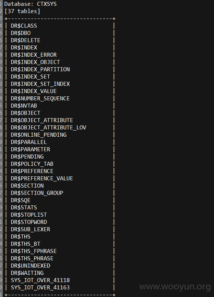The height and width of the screenshot is (297, 214).
Task: Click the DR$UNINDEXED table name
Action: pyautogui.click(x=31, y=266)
